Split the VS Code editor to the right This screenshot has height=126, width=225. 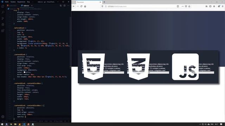tap(64, 6)
